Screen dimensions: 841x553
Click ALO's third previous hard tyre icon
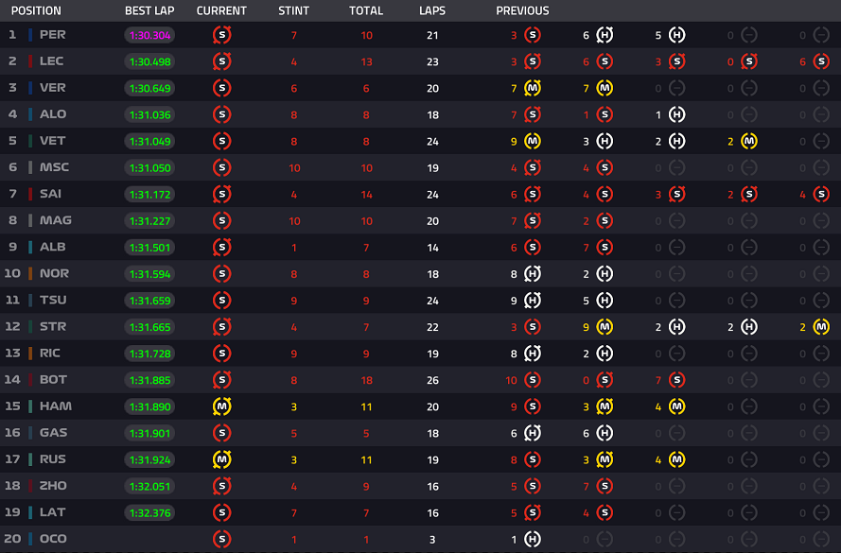(x=677, y=114)
